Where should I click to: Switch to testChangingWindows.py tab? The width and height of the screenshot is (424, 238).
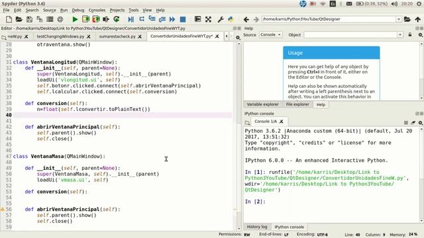[x=60, y=36]
